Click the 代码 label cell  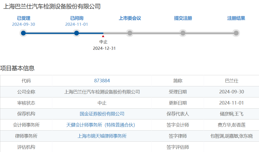(26, 81)
